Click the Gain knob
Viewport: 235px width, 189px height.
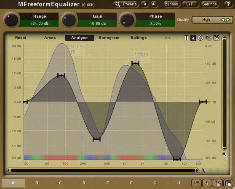69,20
